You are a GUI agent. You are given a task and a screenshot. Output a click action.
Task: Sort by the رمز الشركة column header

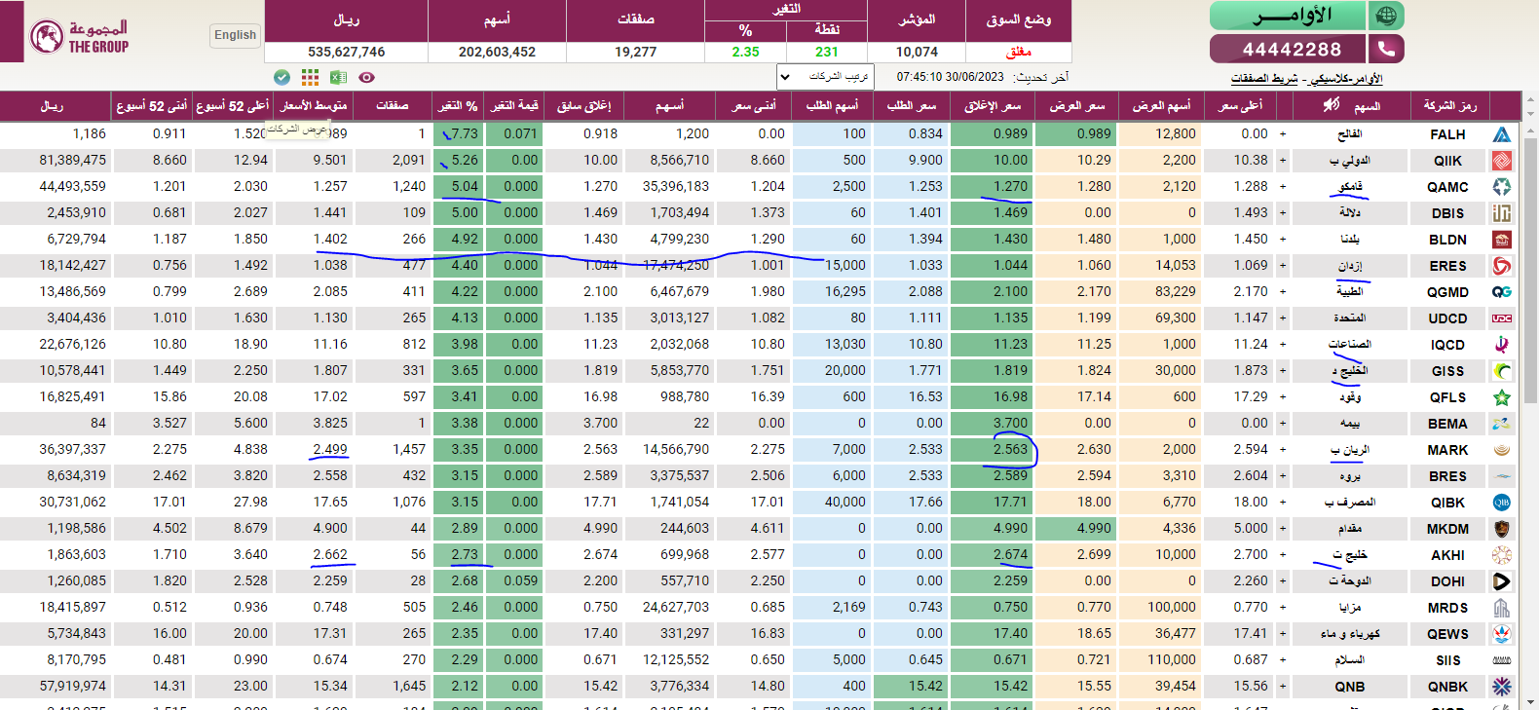click(x=1449, y=105)
